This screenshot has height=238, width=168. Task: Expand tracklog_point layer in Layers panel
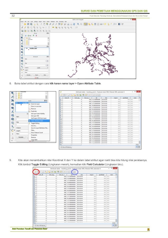tap(25, 48)
